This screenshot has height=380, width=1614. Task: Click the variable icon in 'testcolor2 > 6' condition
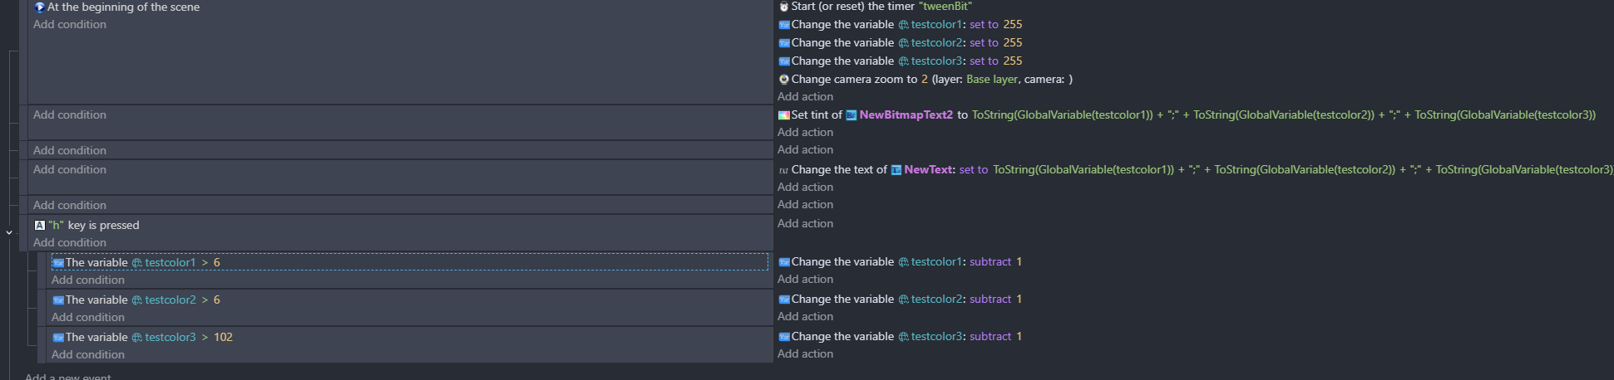58,300
